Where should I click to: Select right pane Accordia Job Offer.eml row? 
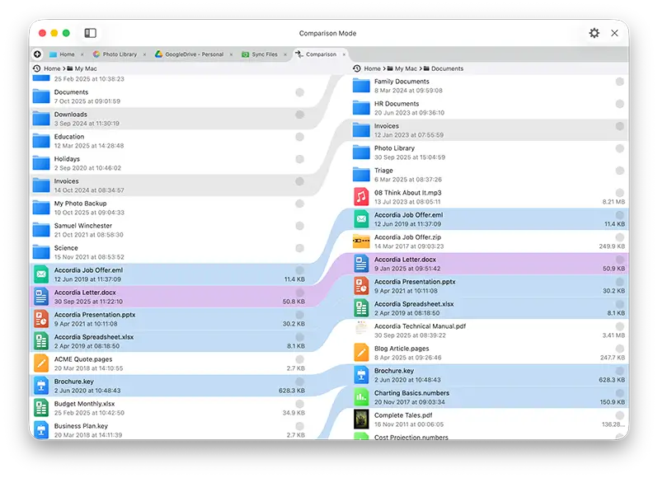(489, 219)
